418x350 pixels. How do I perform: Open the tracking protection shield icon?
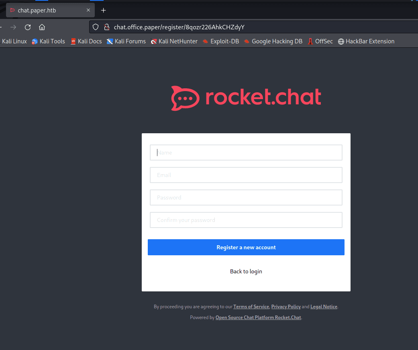click(96, 27)
